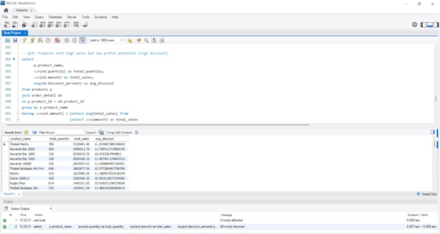Click the Result Grid button
Viewport: 440px width, 234px height.
click(13, 132)
